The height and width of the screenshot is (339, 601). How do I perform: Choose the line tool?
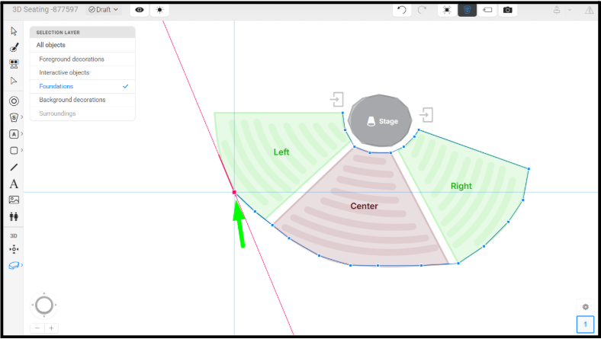(x=14, y=167)
